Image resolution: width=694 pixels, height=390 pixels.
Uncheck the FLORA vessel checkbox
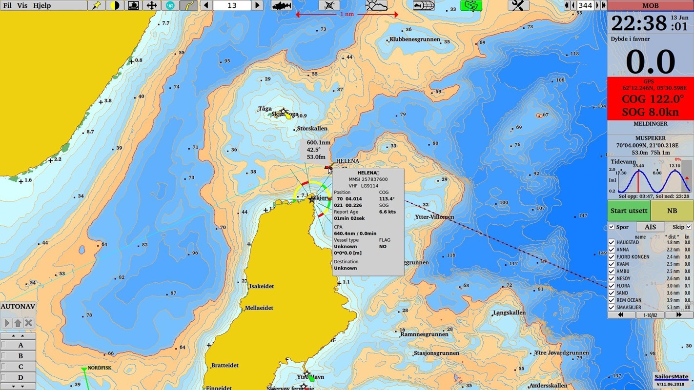(x=612, y=286)
